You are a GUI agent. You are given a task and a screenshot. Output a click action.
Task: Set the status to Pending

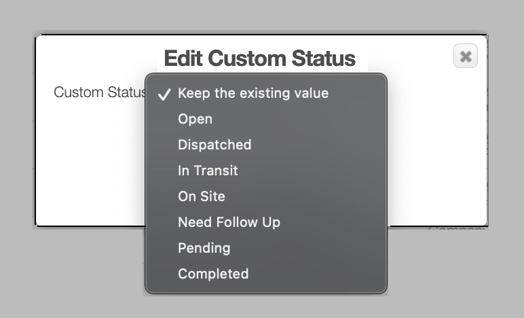pyautogui.click(x=204, y=248)
